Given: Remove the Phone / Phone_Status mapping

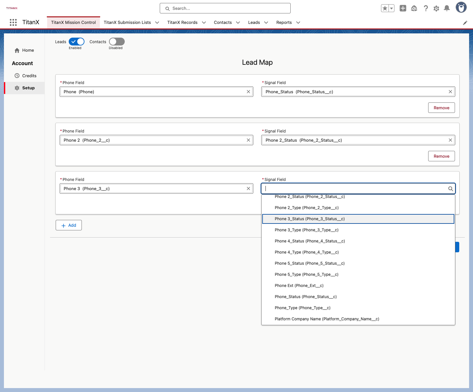Looking at the screenshot, I should [x=442, y=108].
